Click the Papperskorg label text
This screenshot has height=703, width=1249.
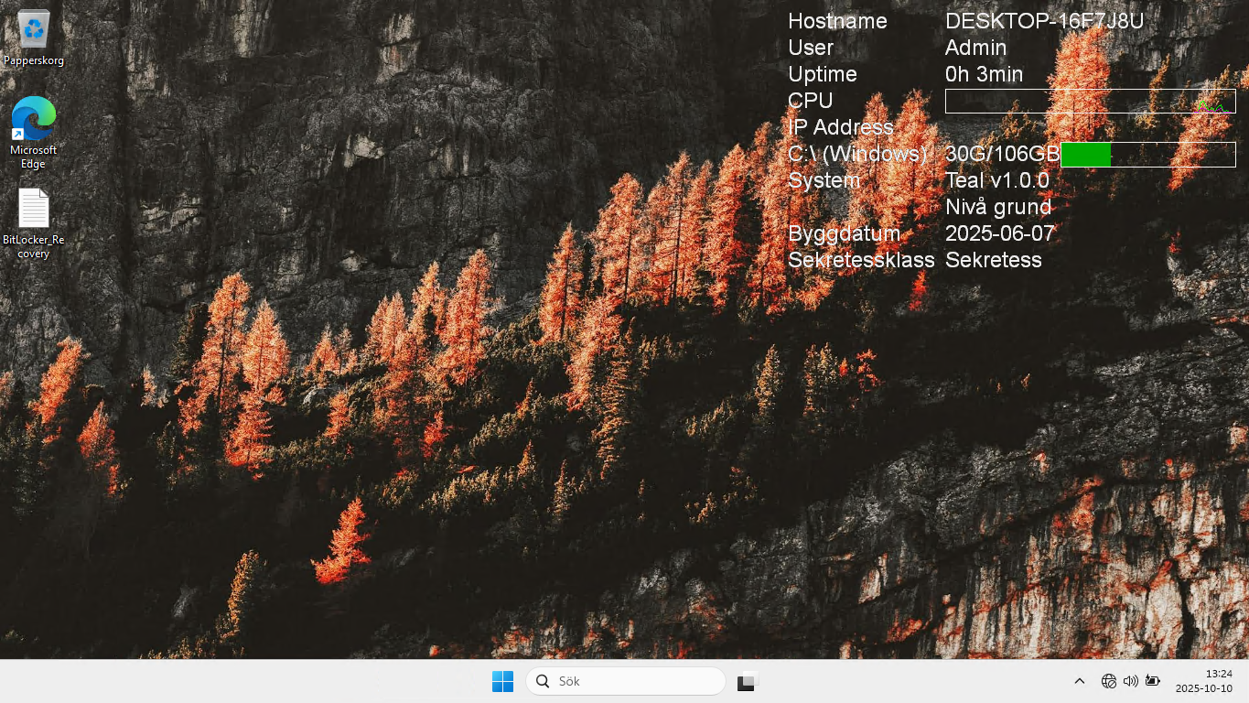pos(34,60)
